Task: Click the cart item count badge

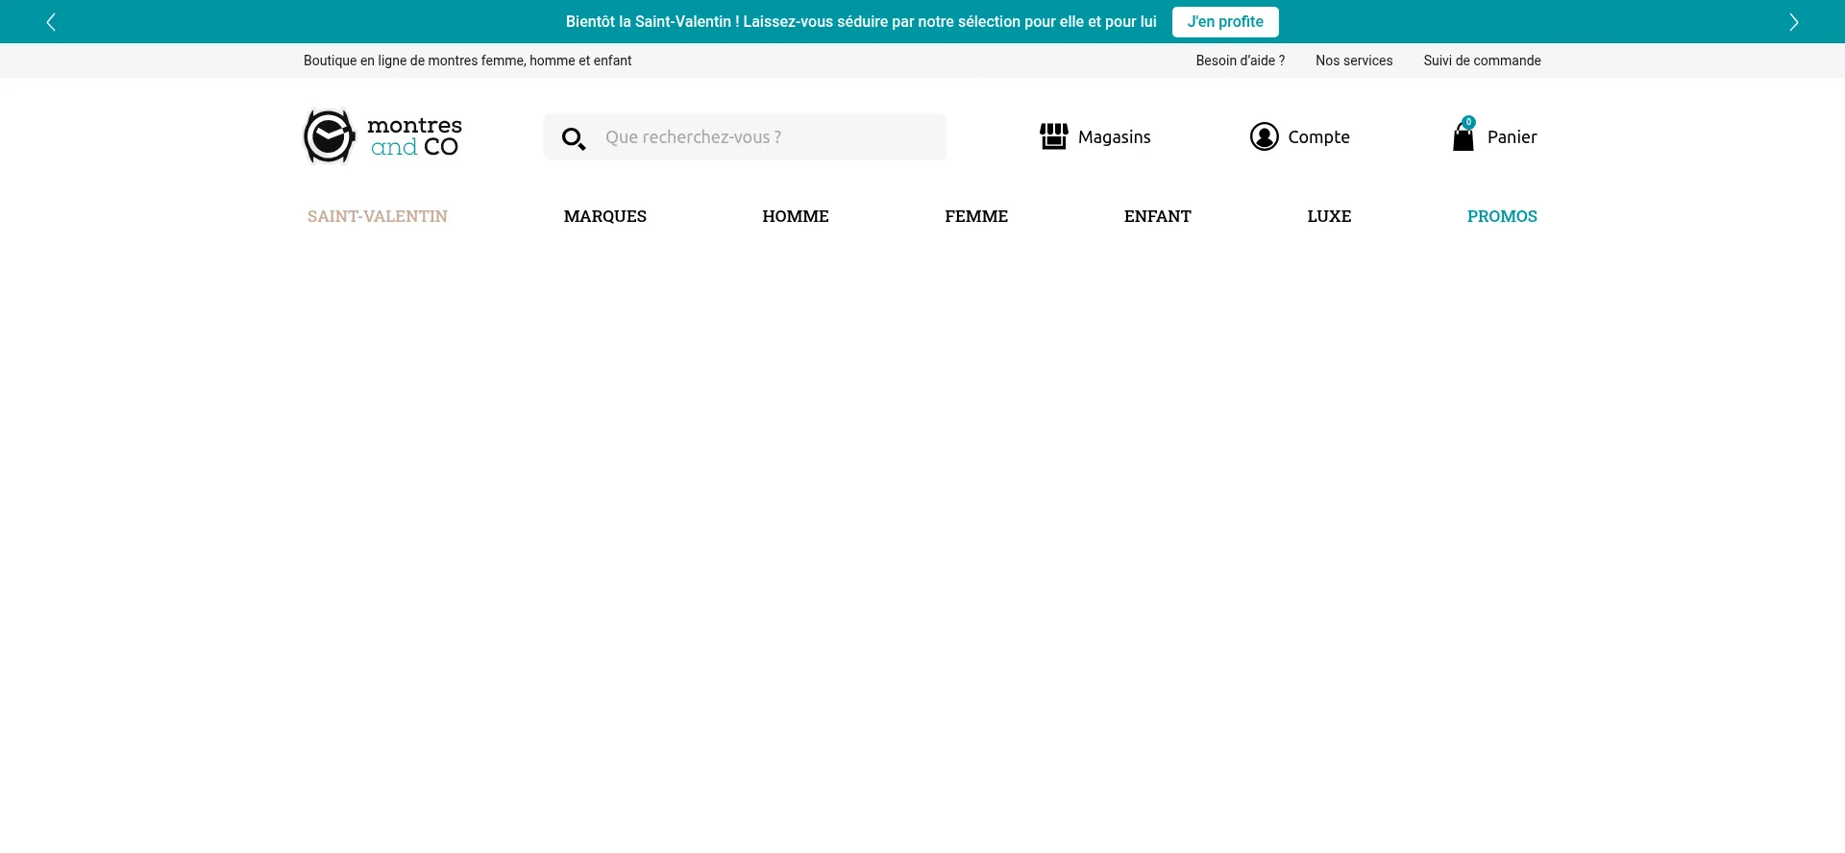Action: [x=1468, y=122]
